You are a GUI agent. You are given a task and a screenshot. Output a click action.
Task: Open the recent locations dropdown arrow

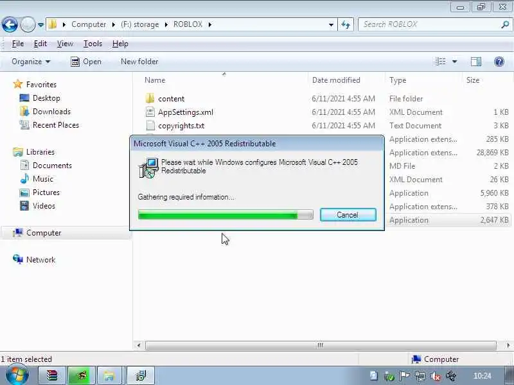coord(40,24)
